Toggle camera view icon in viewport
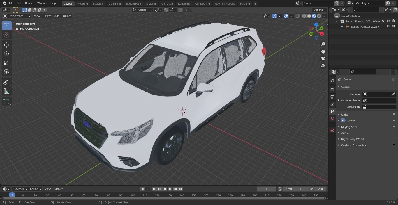The image size is (398, 205). click(323, 58)
